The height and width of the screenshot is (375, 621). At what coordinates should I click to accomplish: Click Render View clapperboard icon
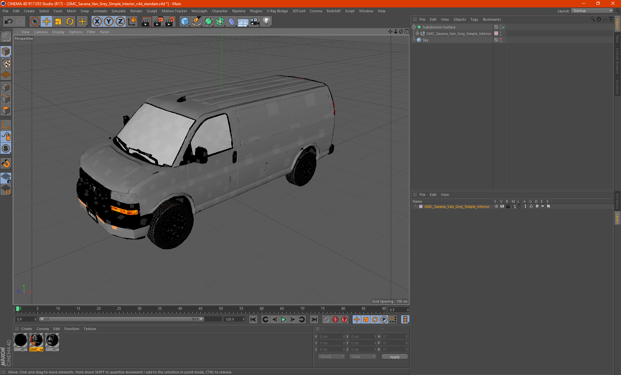pos(146,21)
